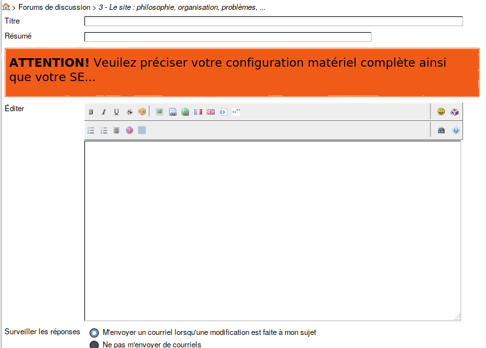Open the smiley emoticon picker

point(441,112)
